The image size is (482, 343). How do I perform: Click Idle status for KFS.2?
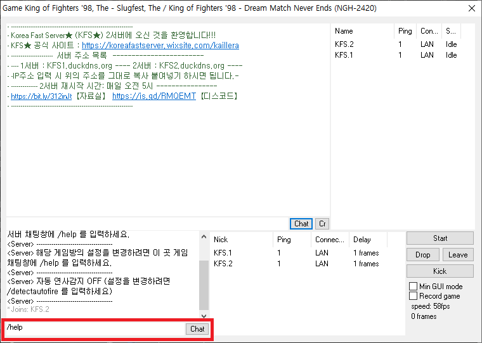[x=452, y=44]
